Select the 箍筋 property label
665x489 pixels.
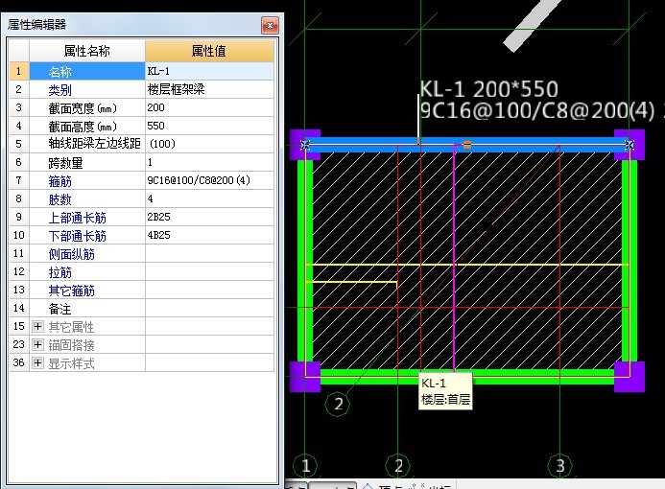point(59,181)
